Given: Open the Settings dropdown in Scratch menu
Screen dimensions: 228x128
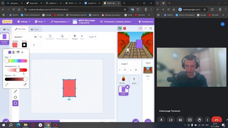Looking at the screenshot, I should coord(24,22).
